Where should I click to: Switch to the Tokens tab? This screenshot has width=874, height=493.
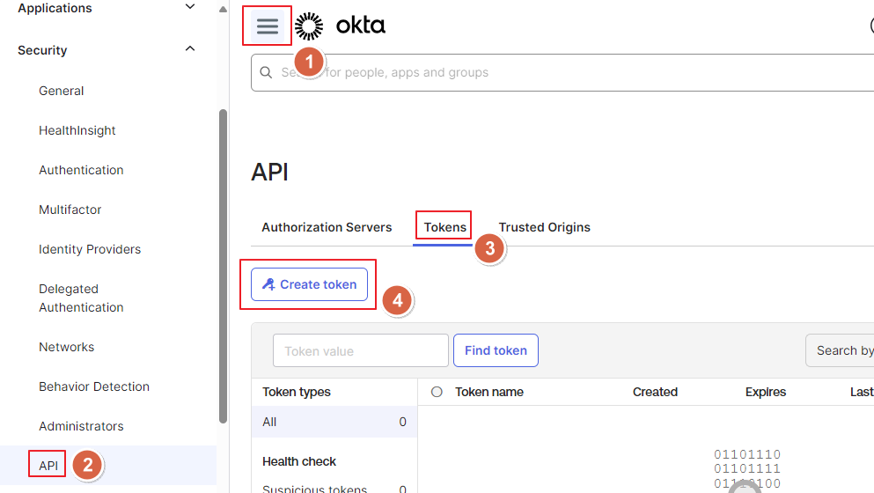click(x=444, y=227)
